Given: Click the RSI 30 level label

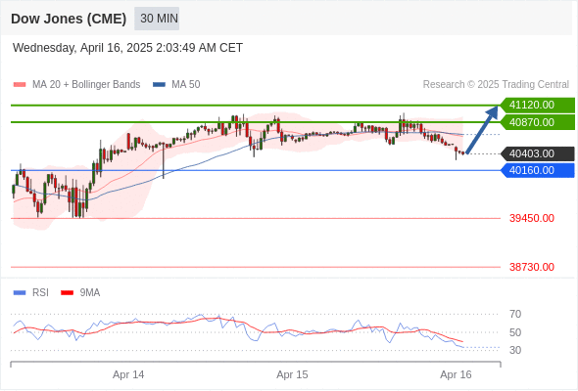Looking at the screenshot, I should point(515,350).
